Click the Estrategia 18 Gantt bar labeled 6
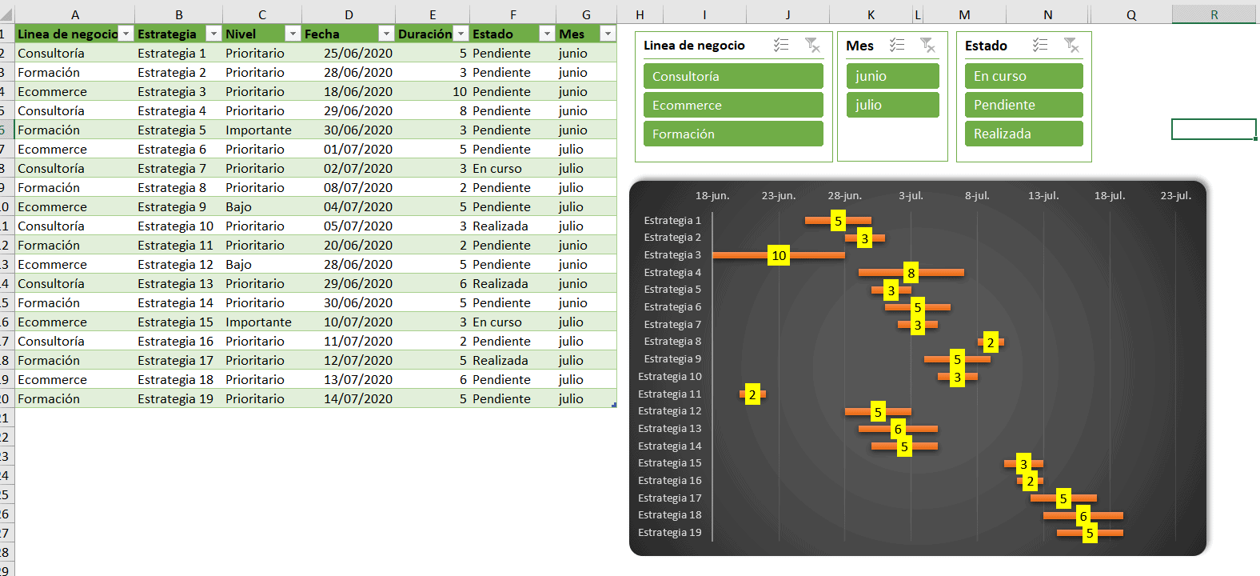Image resolution: width=1260 pixels, height=576 pixels. (x=1083, y=516)
